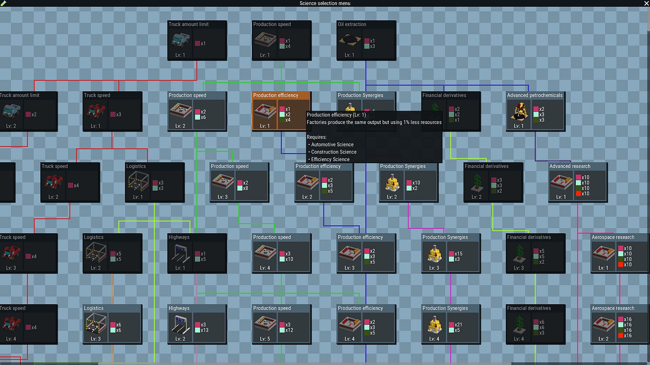Click the Aerospace research Lv: 2 icon
The width and height of the screenshot is (650, 365).
[x=603, y=324]
